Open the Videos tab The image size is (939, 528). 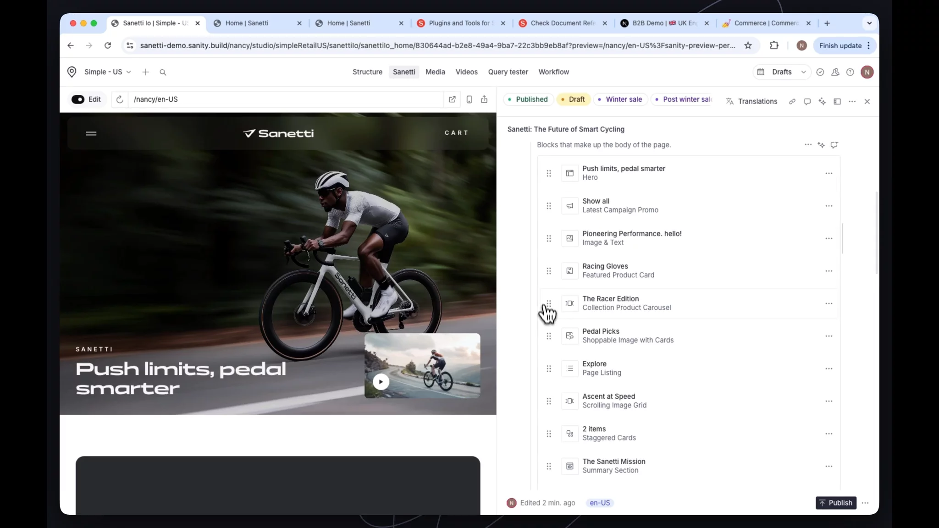point(466,72)
